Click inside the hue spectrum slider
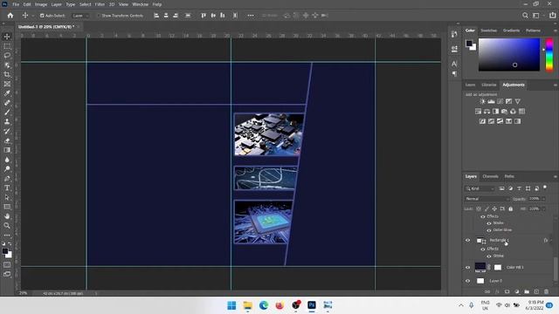Viewport: 559px width, 314px height. [549, 55]
